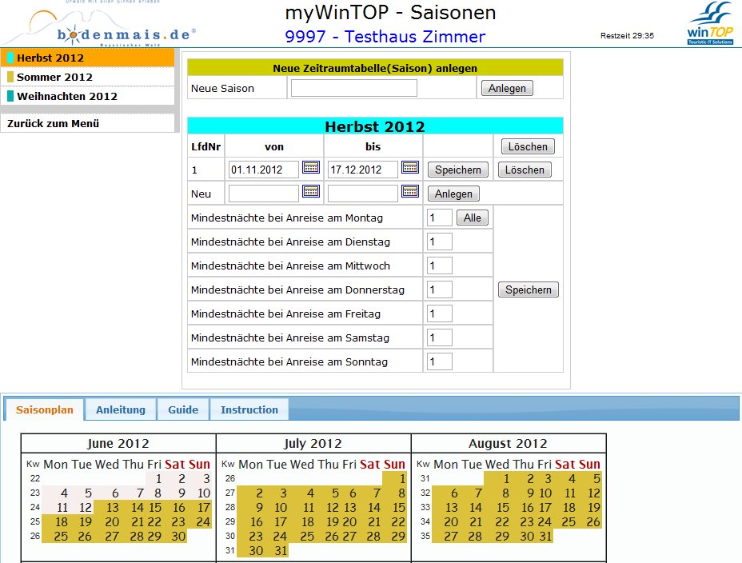This screenshot has width=742, height=563.
Task: Save minimum nights with Speichern button
Action: 528,290
